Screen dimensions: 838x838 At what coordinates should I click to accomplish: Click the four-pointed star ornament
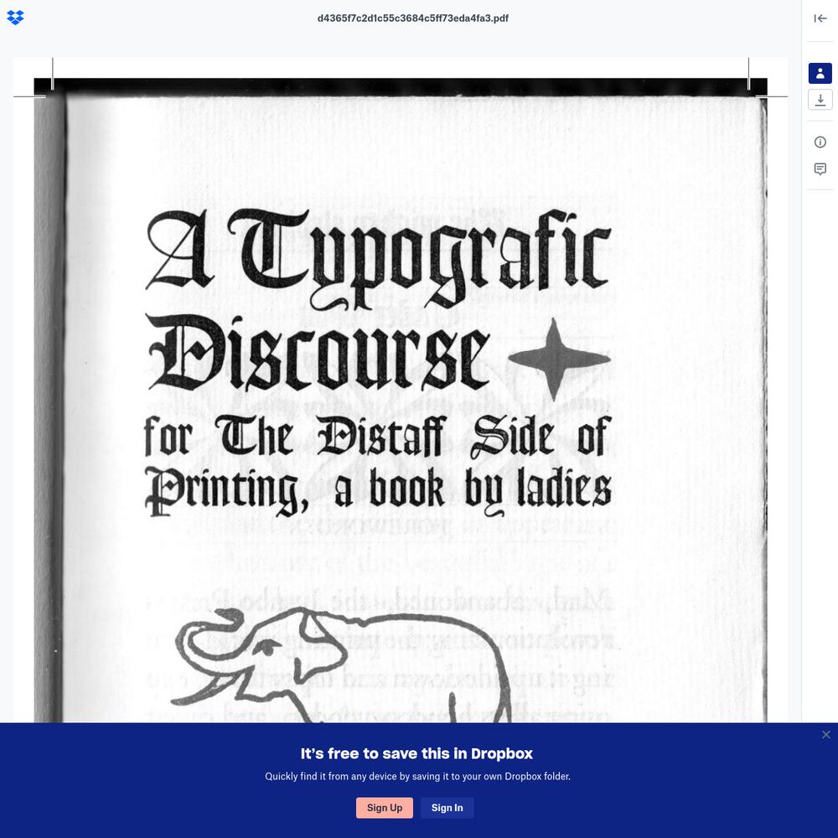tap(559, 359)
